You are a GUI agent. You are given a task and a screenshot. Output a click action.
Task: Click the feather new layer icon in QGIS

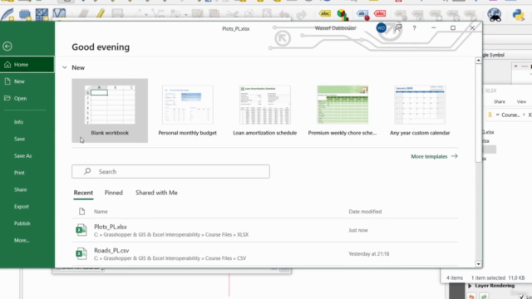pos(7,15)
